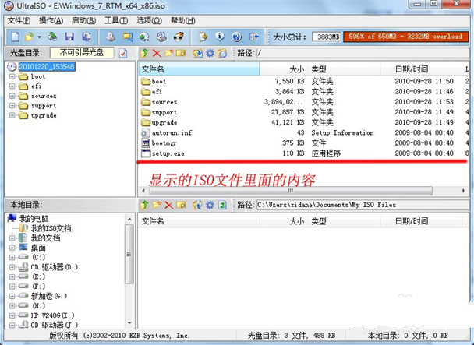This screenshot has width=474, height=345.
Task: Click the red Delete X in ISO pane
Action: [x=157, y=53]
